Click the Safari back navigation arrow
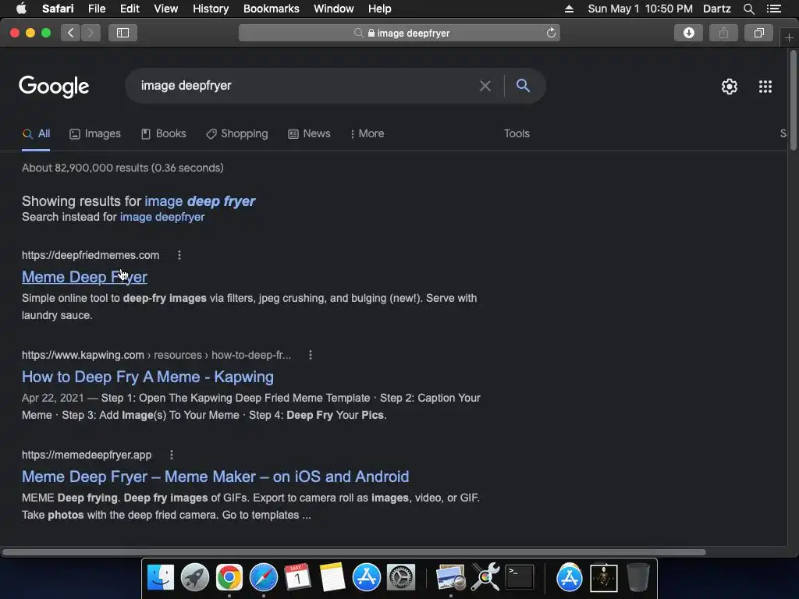Image resolution: width=799 pixels, height=599 pixels. pyautogui.click(x=71, y=33)
